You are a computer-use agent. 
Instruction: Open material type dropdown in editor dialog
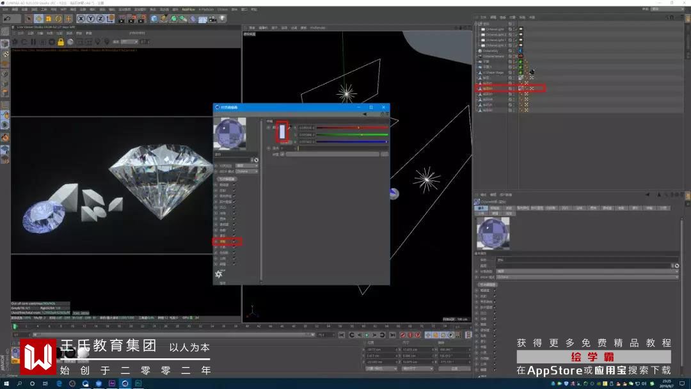tap(247, 166)
